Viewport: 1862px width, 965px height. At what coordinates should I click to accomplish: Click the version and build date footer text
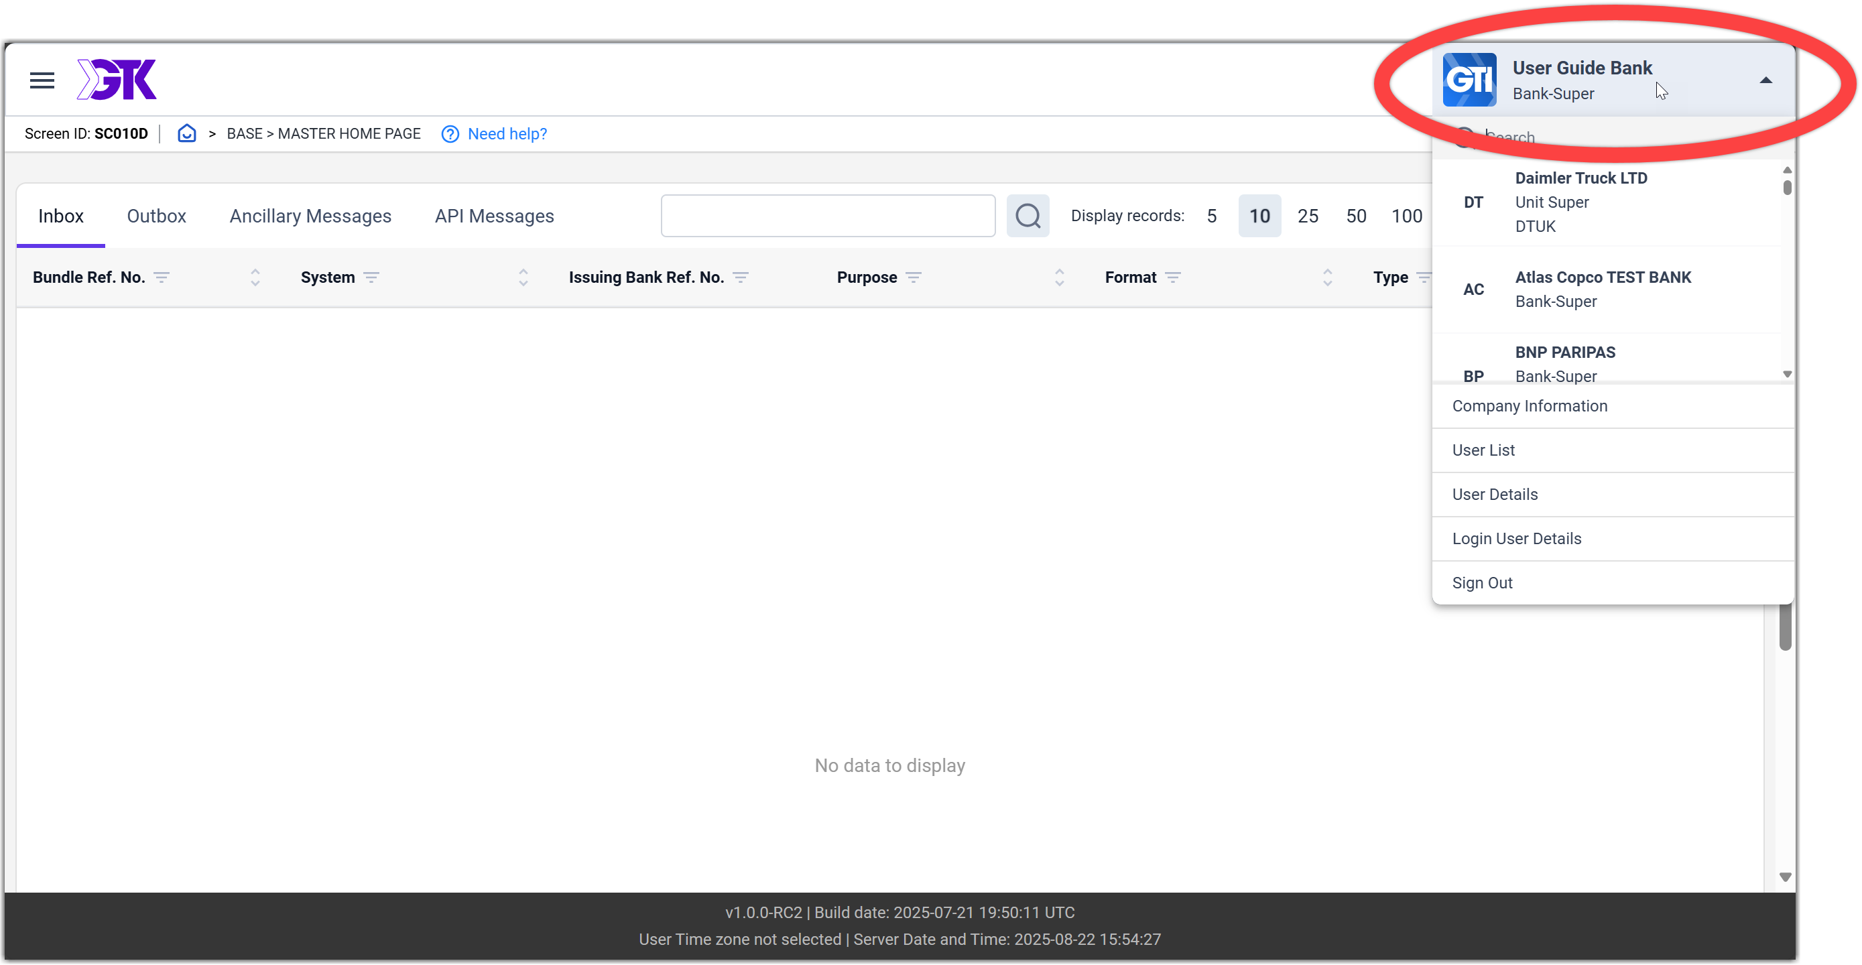coord(900,913)
